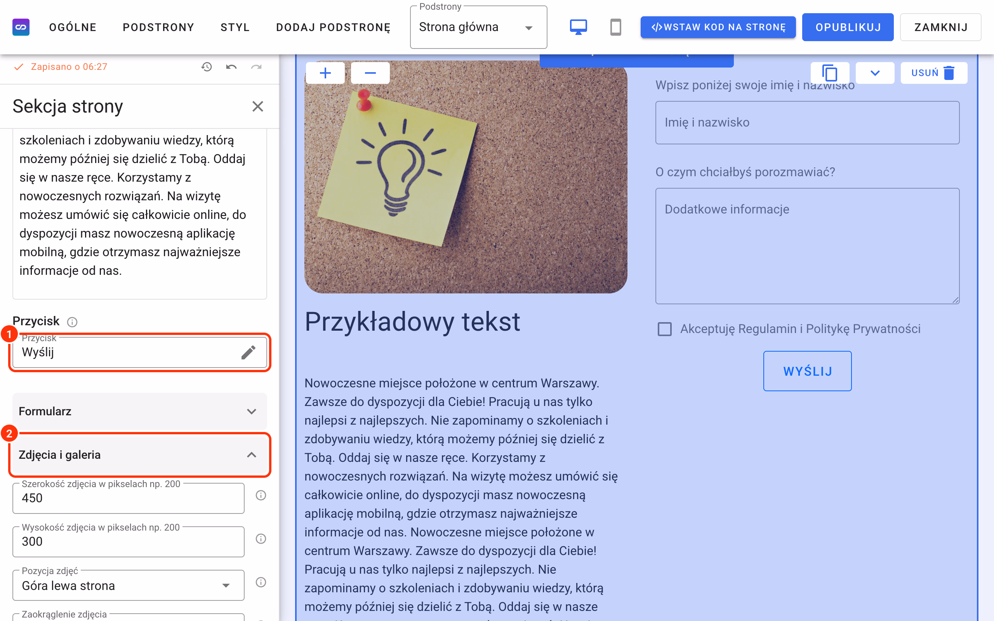This screenshot has height=621, width=994.
Task: Click the section description text area
Action: point(140,213)
